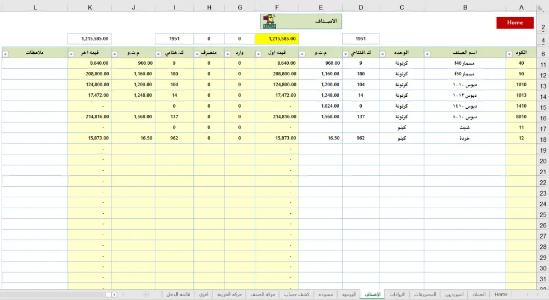Select column F header
The image size is (549, 300).
(277, 7)
